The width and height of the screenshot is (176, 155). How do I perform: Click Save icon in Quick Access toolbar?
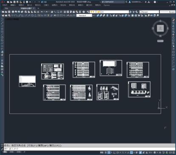coord(14,2)
